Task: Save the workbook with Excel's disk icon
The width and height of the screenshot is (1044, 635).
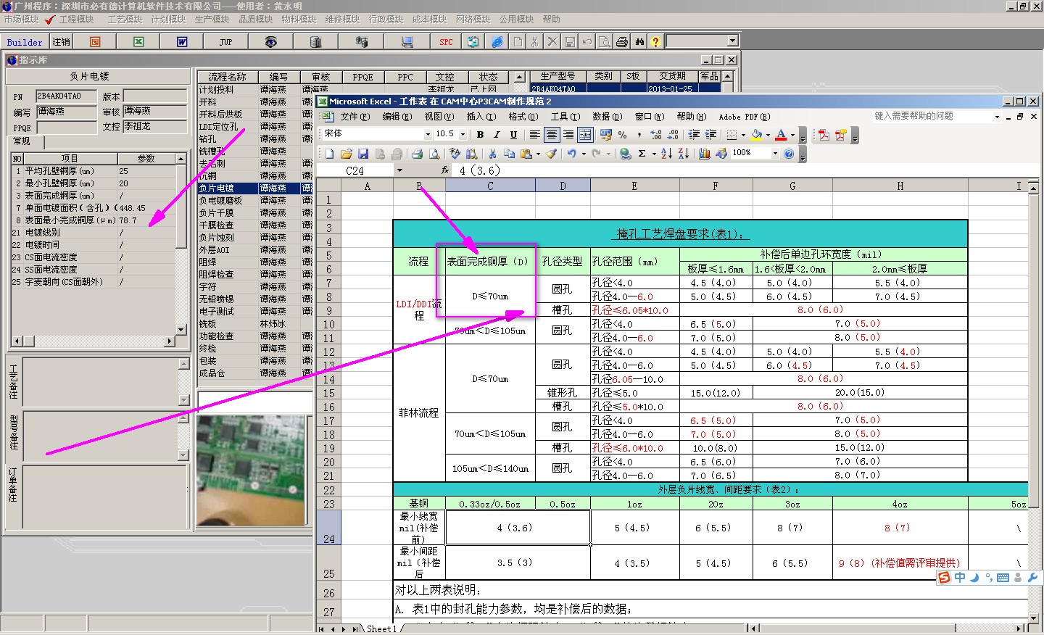Action: click(x=362, y=154)
